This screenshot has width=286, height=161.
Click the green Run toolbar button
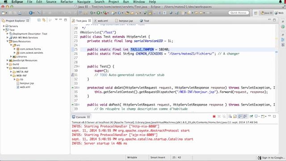pos(98,13)
